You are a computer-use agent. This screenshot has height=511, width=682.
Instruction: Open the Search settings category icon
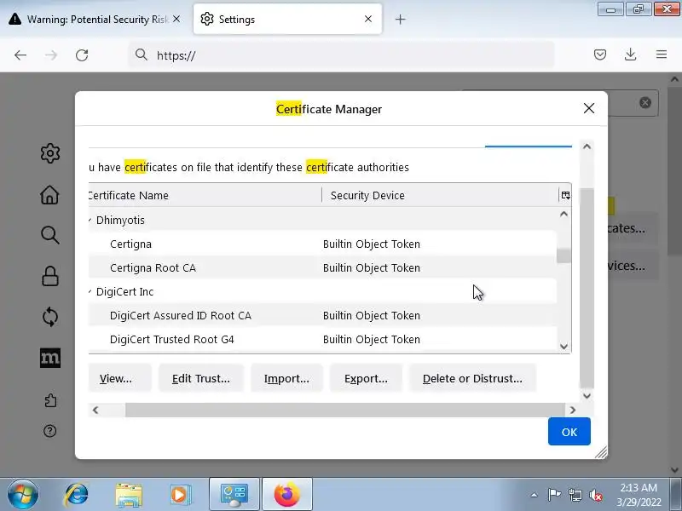point(50,235)
